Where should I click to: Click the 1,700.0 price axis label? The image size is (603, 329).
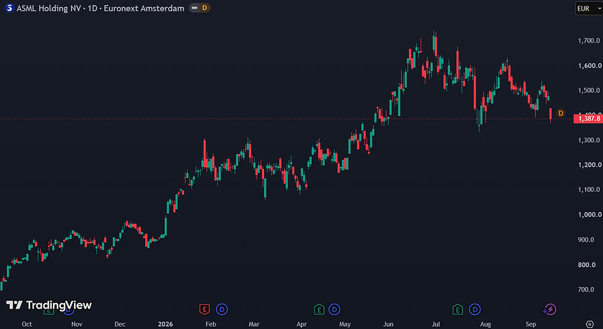coord(589,41)
